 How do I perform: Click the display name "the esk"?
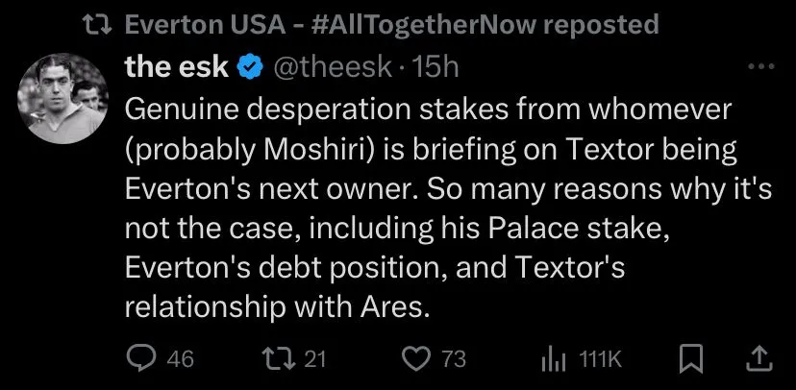click(x=177, y=67)
